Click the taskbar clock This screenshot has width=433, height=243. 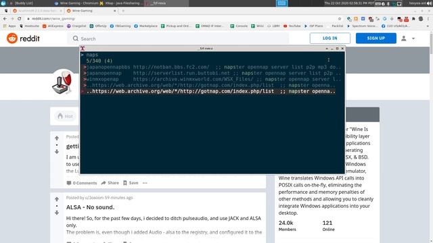click(349, 3)
